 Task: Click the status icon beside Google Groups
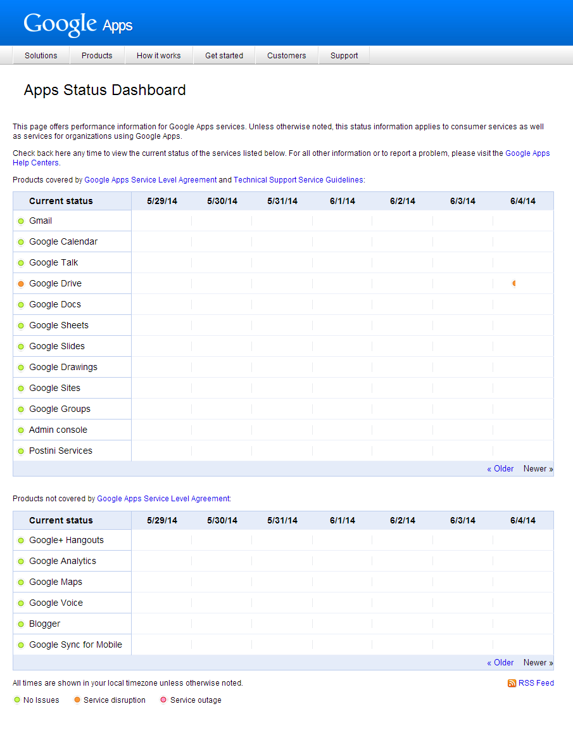coord(21,409)
